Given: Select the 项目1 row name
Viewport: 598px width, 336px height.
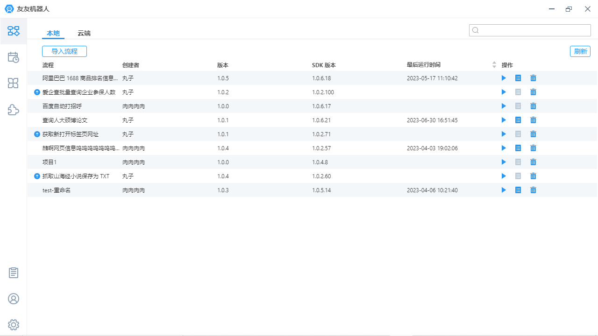Looking at the screenshot, I should click(x=50, y=162).
